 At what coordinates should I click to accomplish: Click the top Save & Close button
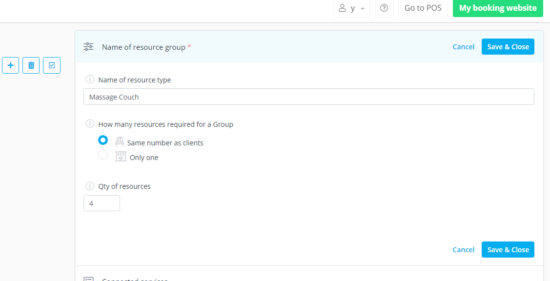point(508,47)
